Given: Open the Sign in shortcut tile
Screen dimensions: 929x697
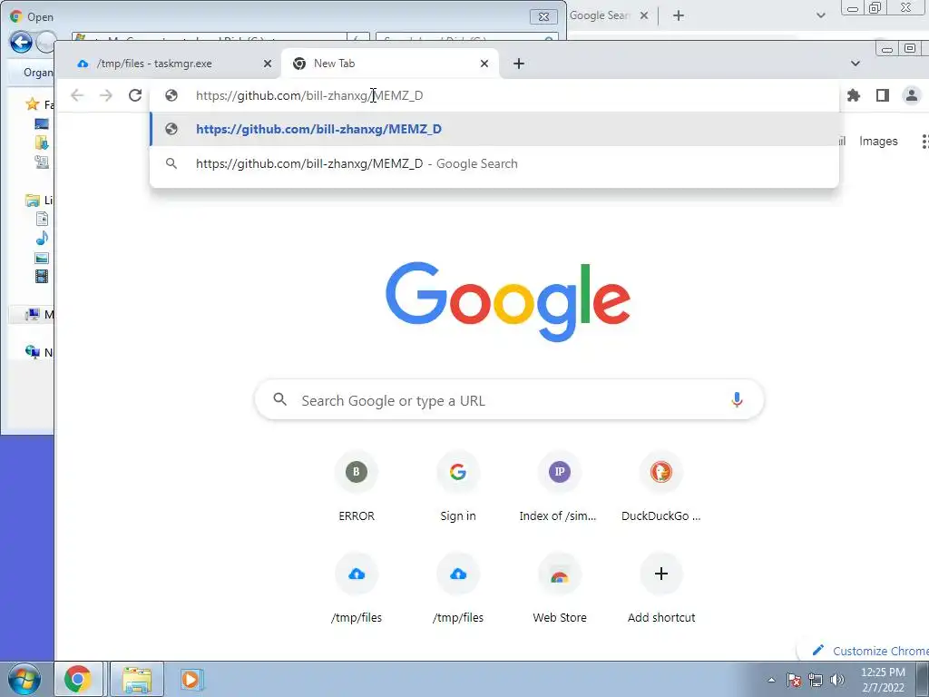Looking at the screenshot, I should [457, 487].
